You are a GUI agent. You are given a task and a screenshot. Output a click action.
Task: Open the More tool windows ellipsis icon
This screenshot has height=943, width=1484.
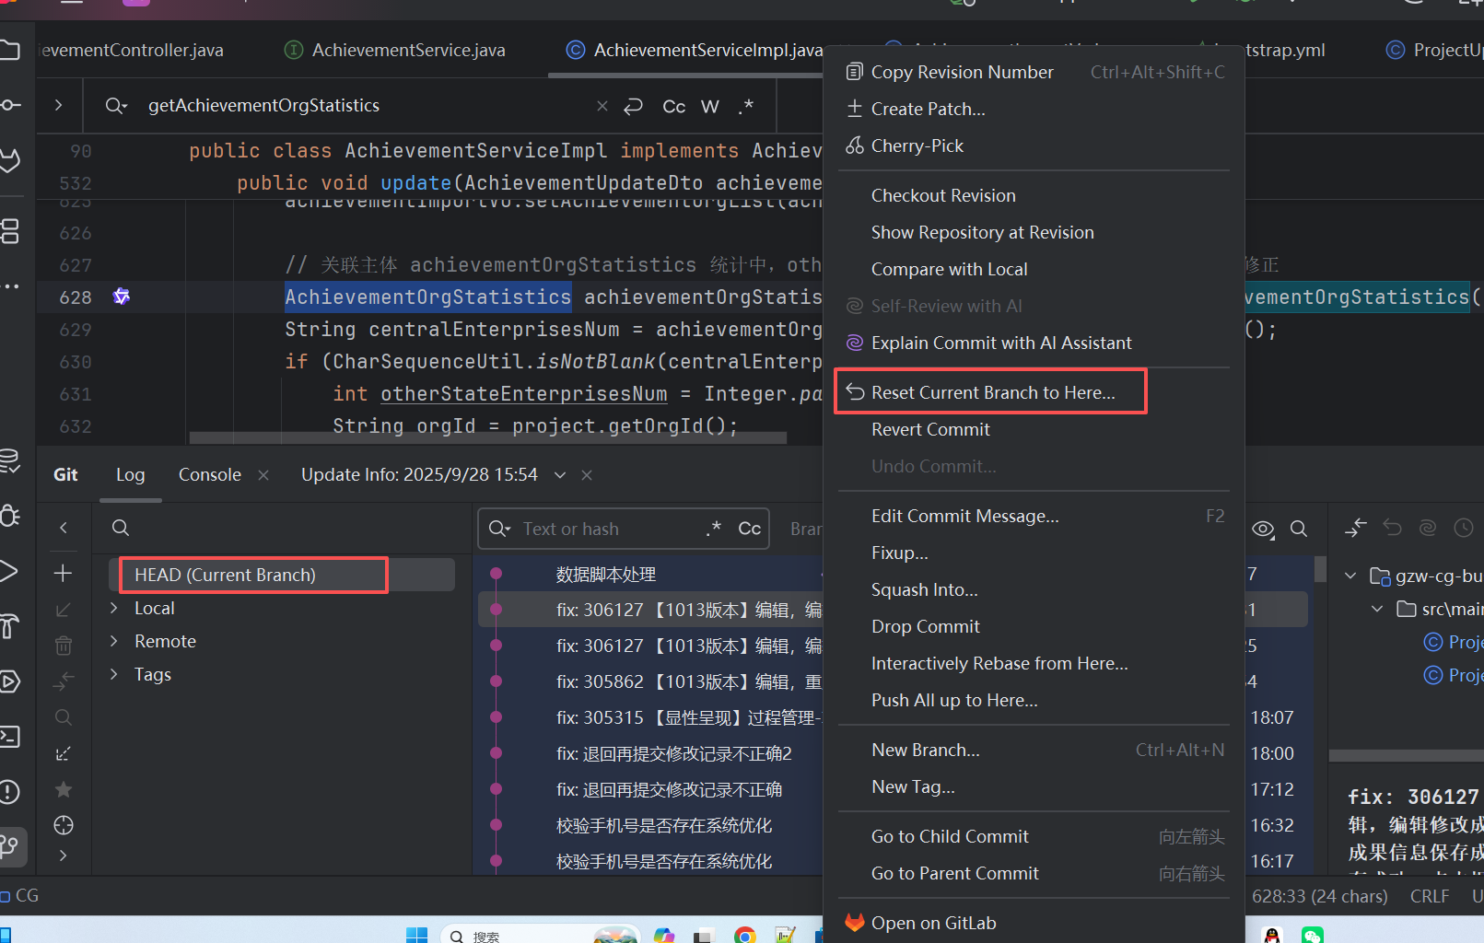tap(9, 286)
